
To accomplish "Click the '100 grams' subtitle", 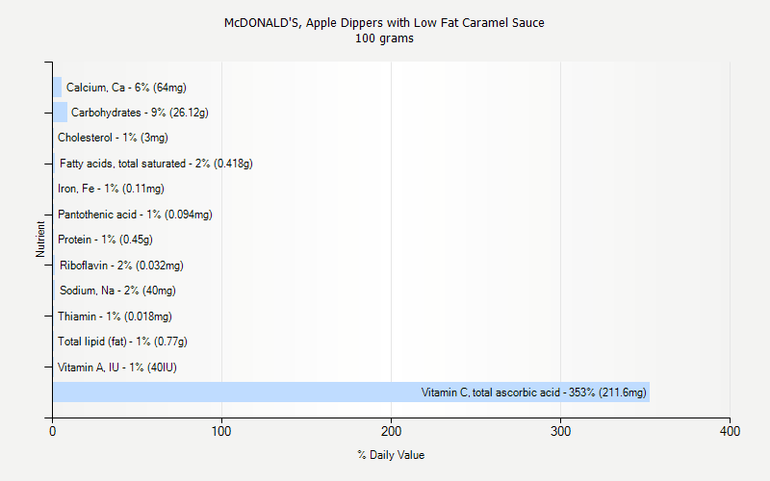I will click(384, 38).
